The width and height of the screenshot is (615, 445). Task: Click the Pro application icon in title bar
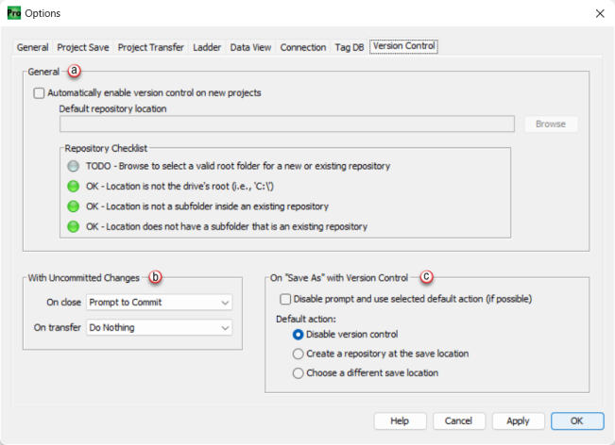click(x=13, y=13)
